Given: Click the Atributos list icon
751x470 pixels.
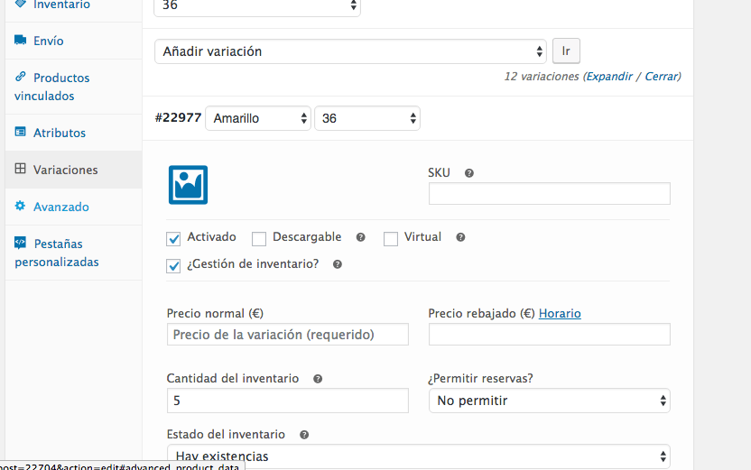Looking at the screenshot, I should (x=20, y=132).
